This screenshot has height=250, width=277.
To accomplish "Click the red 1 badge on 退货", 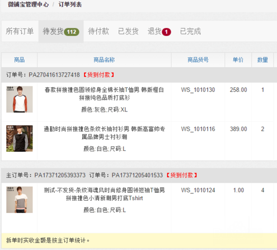I will point(166,32).
